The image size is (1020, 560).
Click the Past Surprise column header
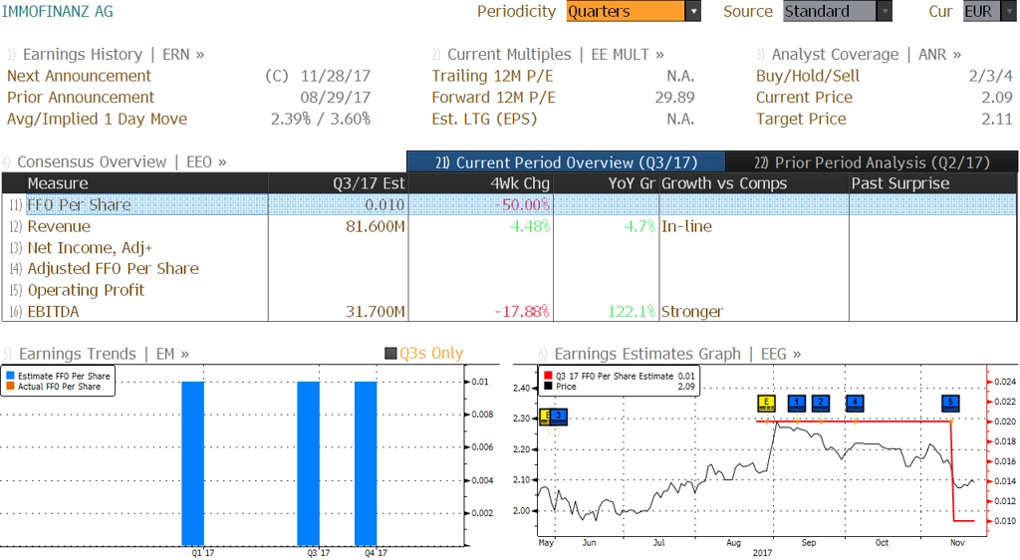pyautogui.click(x=932, y=183)
